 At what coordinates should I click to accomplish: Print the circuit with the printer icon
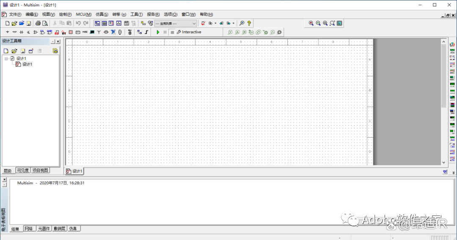(38, 23)
